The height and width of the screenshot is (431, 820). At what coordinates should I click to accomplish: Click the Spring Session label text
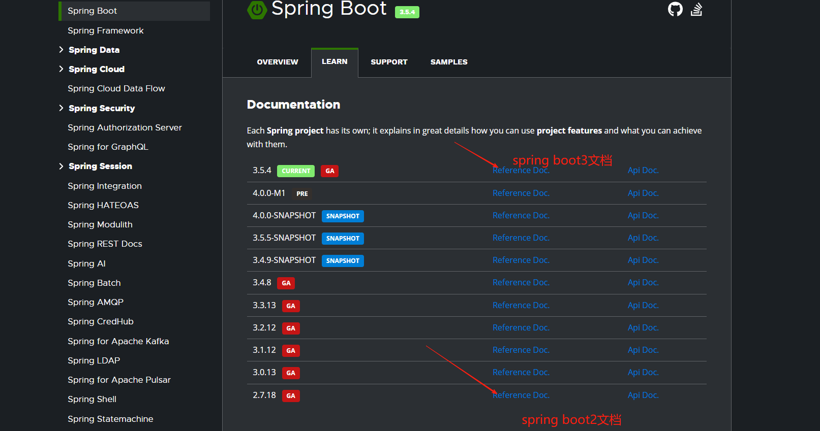tap(100, 166)
